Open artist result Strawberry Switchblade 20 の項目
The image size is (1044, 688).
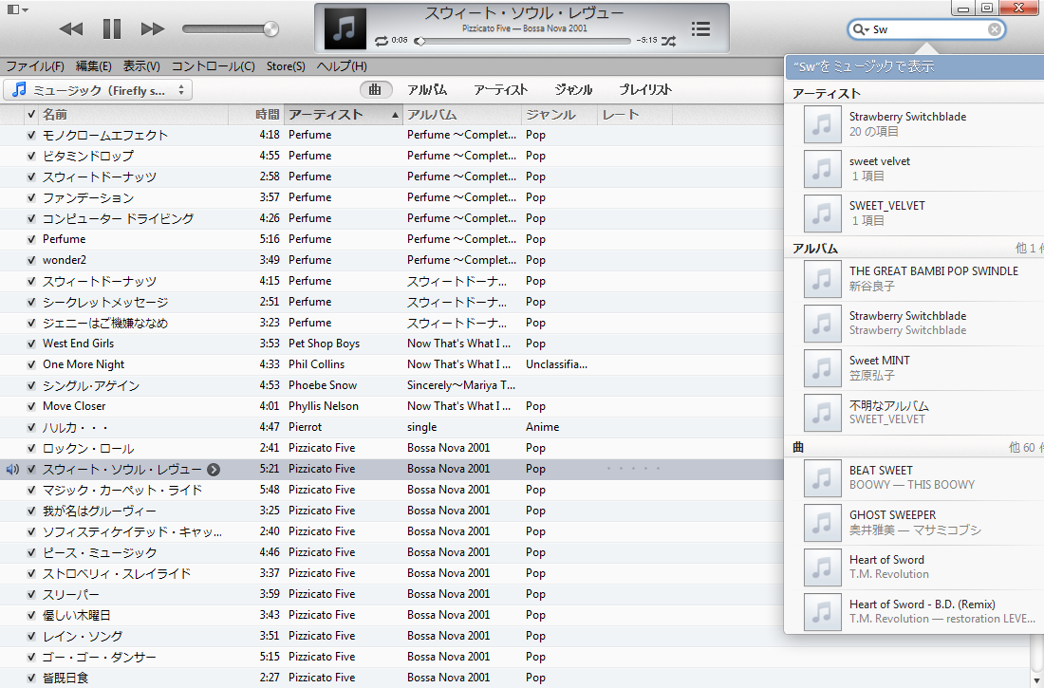pos(914,124)
